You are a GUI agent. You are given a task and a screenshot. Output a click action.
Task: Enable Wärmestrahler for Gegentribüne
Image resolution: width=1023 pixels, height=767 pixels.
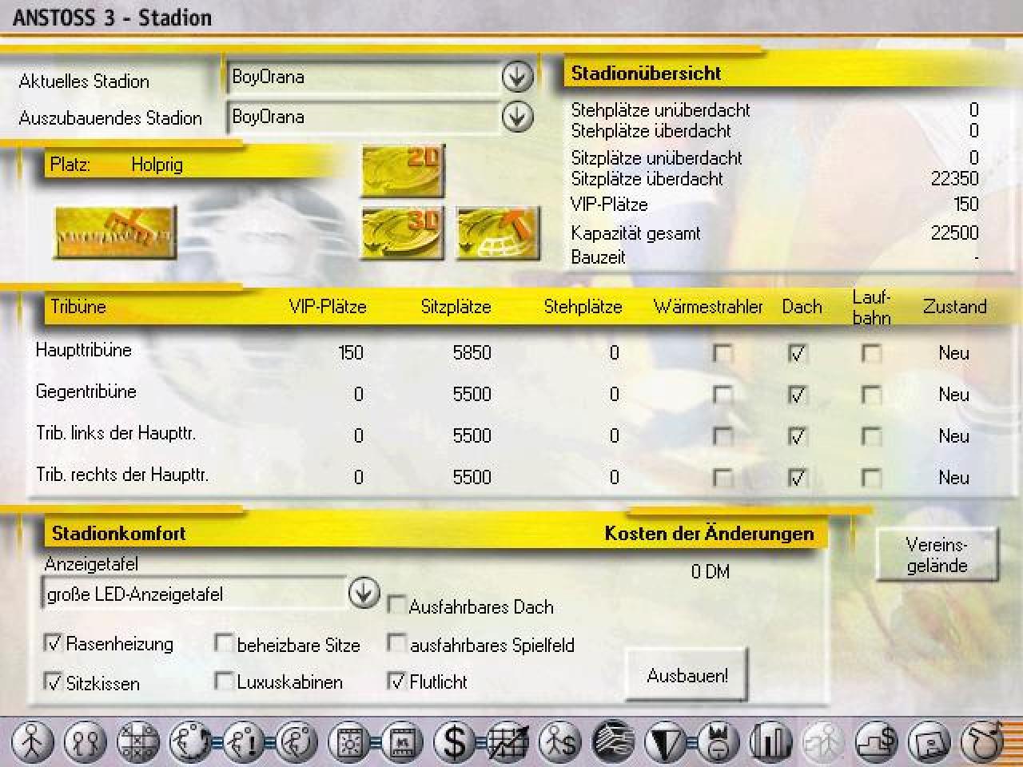[x=722, y=395]
